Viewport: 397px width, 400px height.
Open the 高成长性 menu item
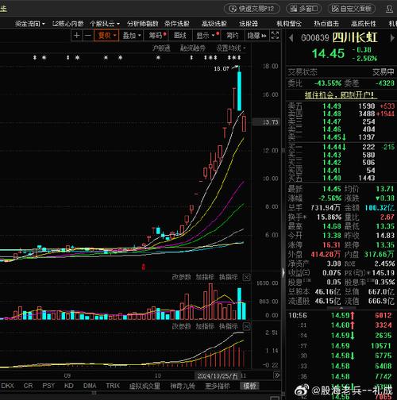tap(364, 24)
